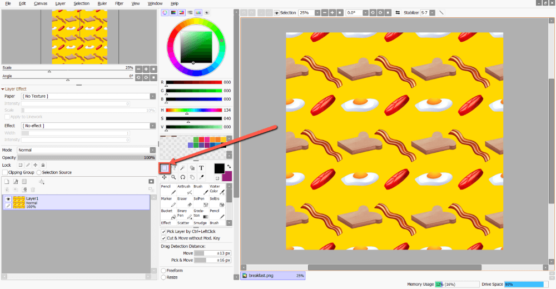The image size is (556, 289).
Task: Open the File menu
Action: 8,3
